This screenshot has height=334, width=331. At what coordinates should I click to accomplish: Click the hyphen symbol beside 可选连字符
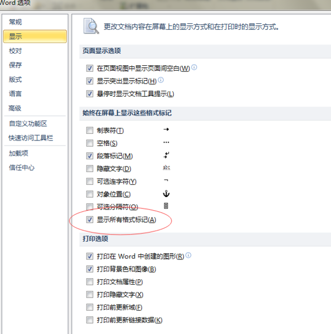[166, 180]
